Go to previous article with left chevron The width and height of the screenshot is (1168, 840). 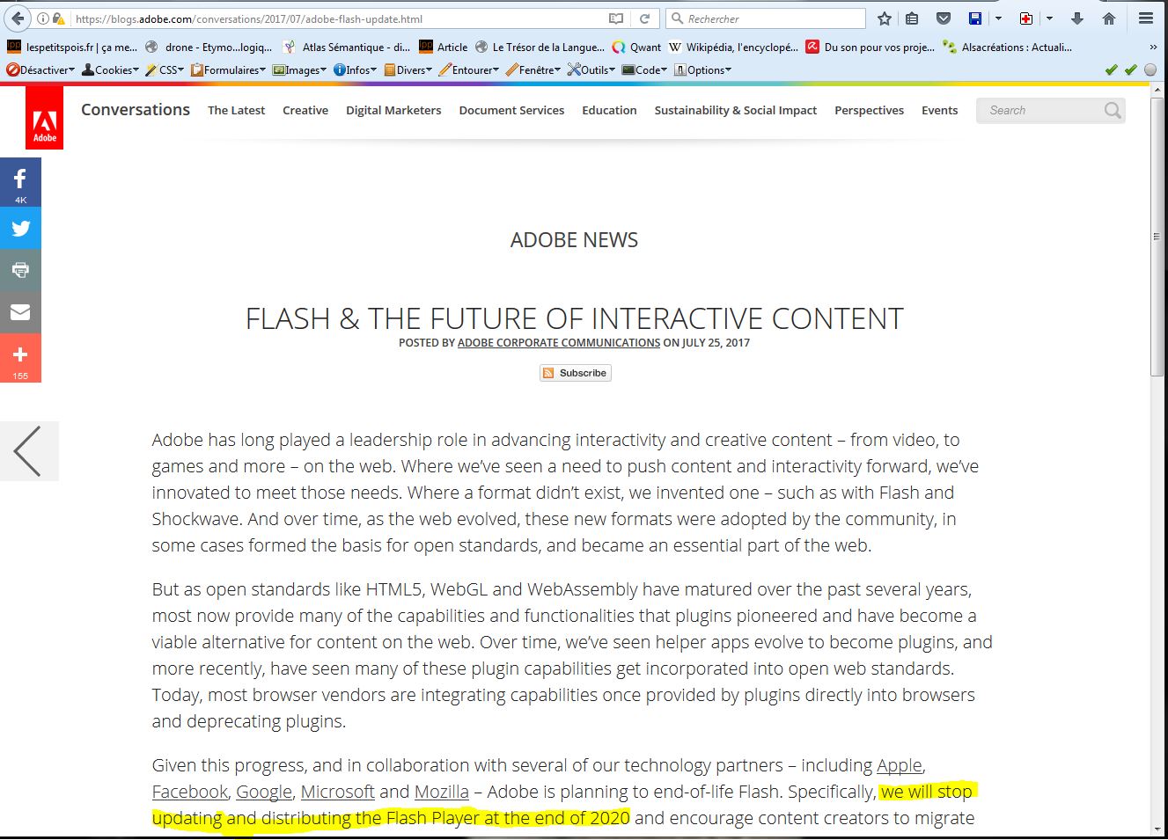(28, 451)
